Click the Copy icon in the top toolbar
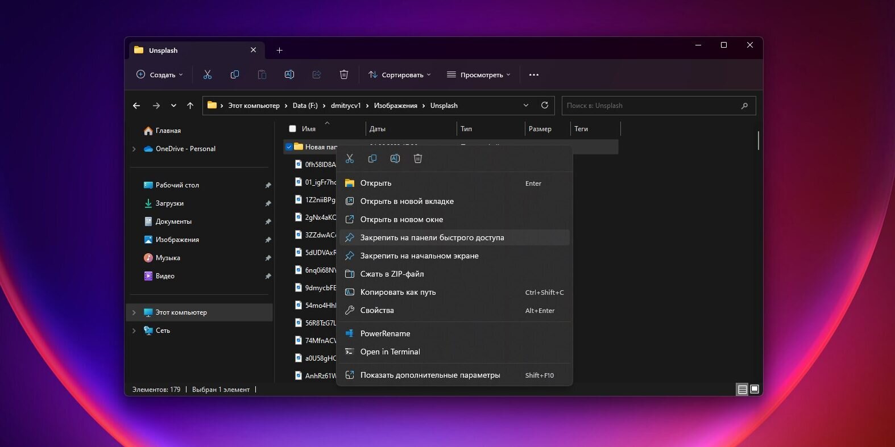The width and height of the screenshot is (895, 447). [x=235, y=74]
